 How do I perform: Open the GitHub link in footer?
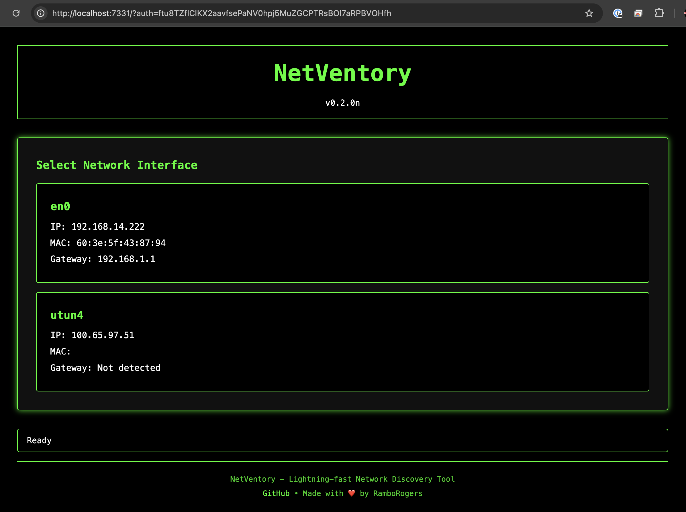[x=276, y=493]
